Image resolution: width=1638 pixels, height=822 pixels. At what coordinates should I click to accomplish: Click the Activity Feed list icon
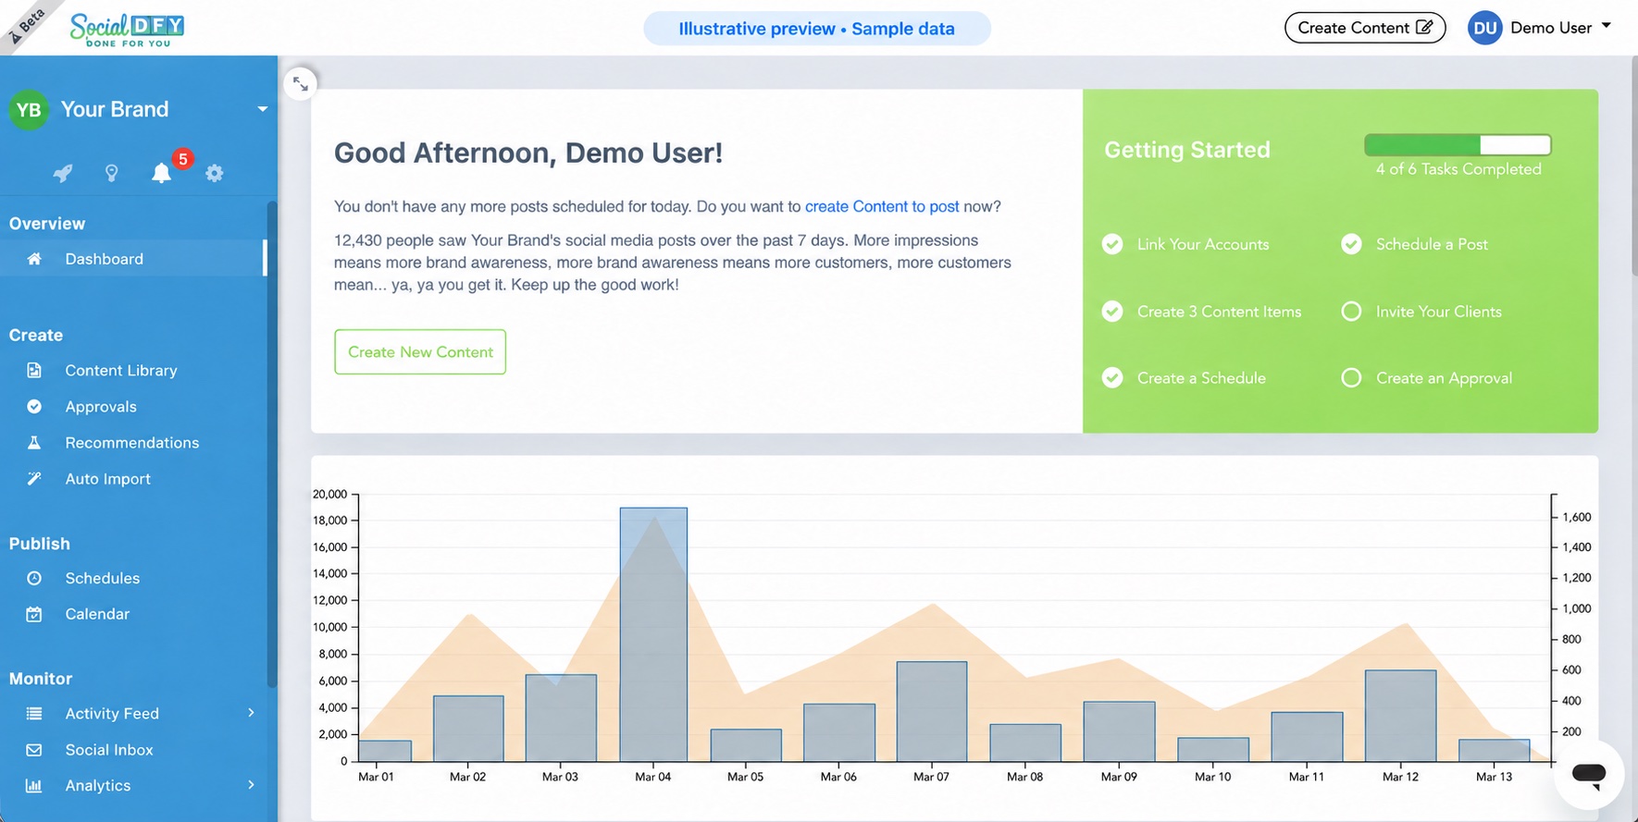[34, 713]
